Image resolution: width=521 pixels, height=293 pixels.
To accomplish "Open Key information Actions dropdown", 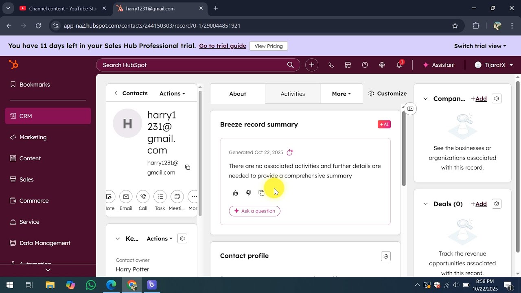I will click(x=160, y=238).
